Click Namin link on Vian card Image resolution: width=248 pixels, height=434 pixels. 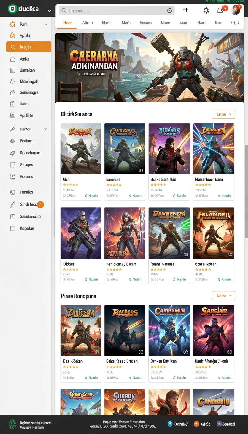click(91, 196)
